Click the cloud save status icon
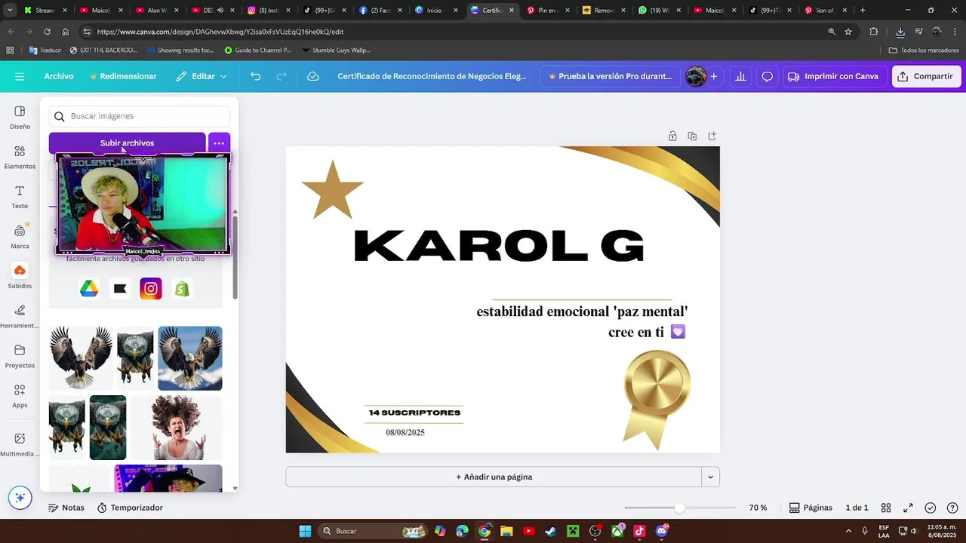The width and height of the screenshot is (966, 543). pyautogui.click(x=313, y=76)
